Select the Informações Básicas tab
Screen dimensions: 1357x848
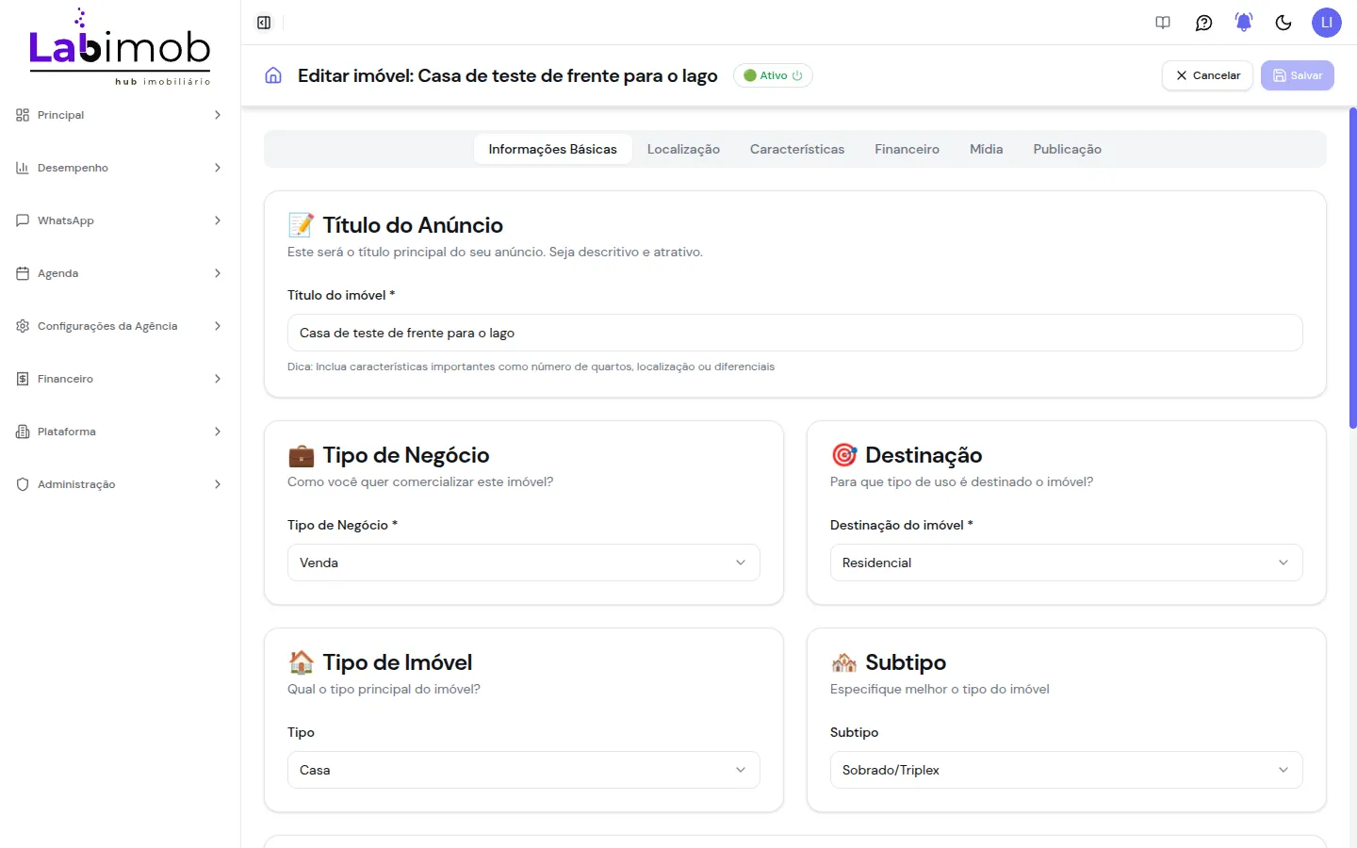(552, 149)
